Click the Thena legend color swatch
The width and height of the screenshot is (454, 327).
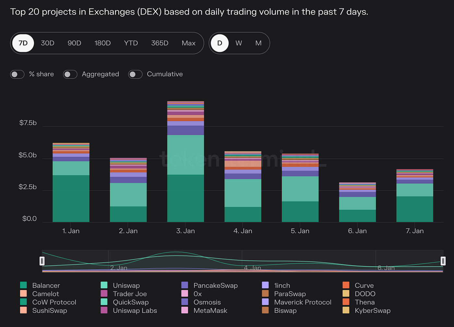tap(346, 302)
